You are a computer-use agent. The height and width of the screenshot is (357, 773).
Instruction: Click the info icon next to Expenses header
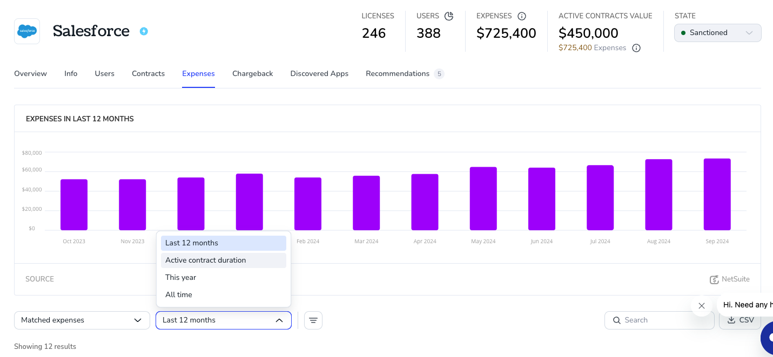coord(522,16)
